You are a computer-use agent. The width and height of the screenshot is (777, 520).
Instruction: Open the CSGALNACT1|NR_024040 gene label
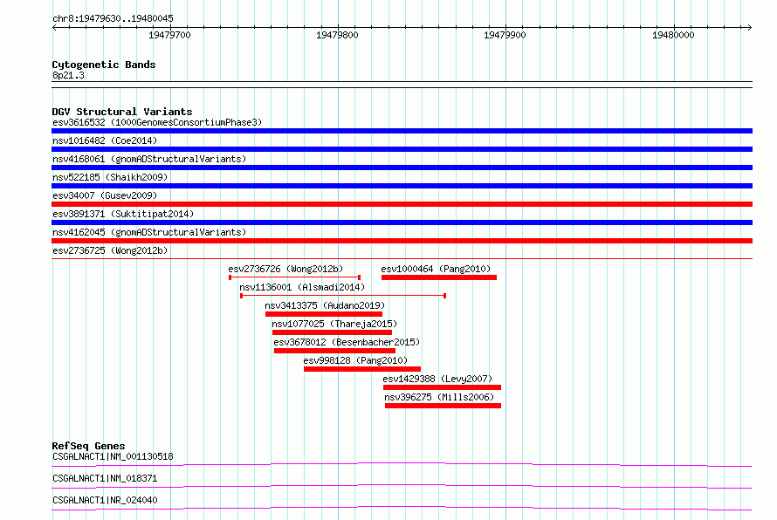[105, 500]
